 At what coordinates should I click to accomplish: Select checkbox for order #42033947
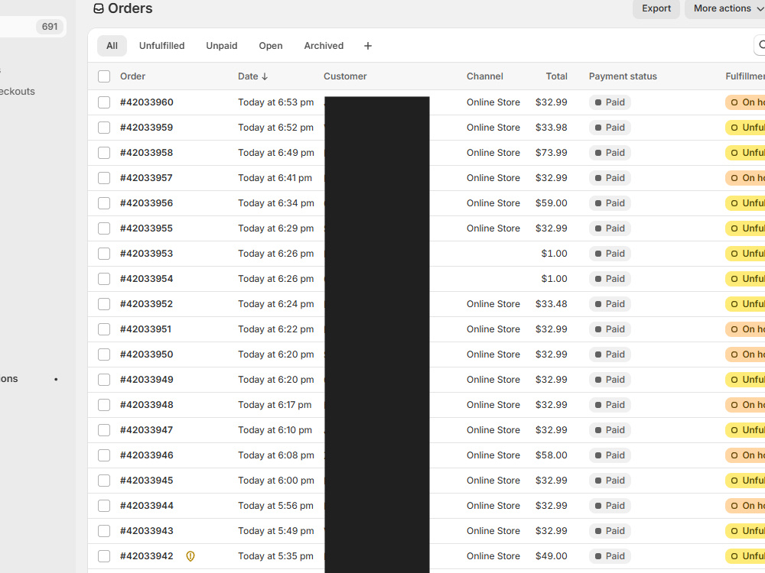[104, 430]
